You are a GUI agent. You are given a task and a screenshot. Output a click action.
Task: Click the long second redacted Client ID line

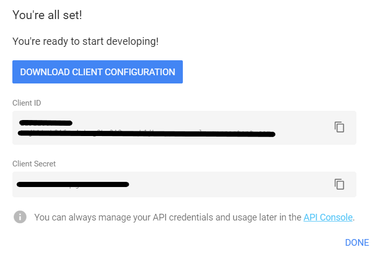(146, 134)
